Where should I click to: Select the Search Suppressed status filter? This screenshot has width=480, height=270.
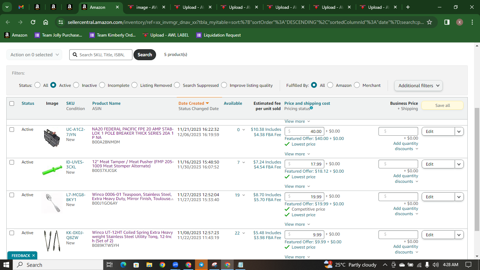point(177,85)
